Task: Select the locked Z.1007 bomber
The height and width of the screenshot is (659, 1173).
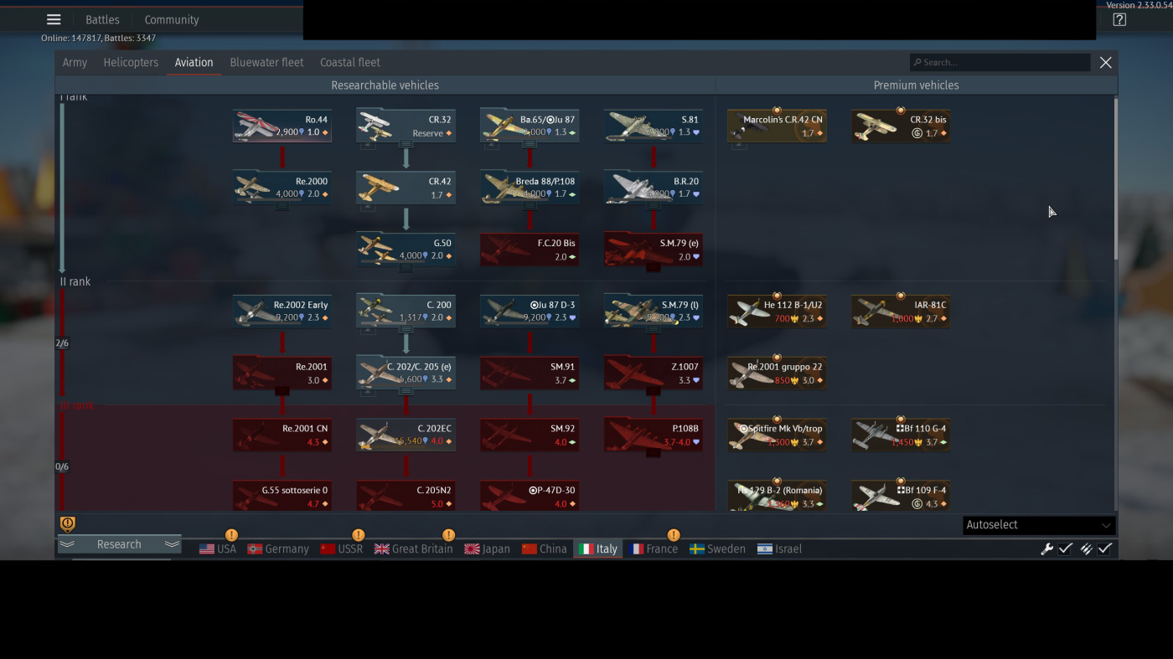Action: pyautogui.click(x=654, y=373)
